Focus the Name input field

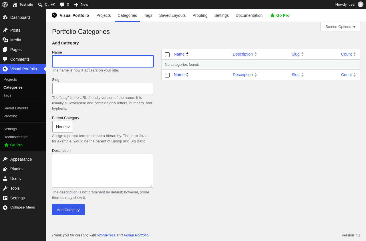[103, 61]
